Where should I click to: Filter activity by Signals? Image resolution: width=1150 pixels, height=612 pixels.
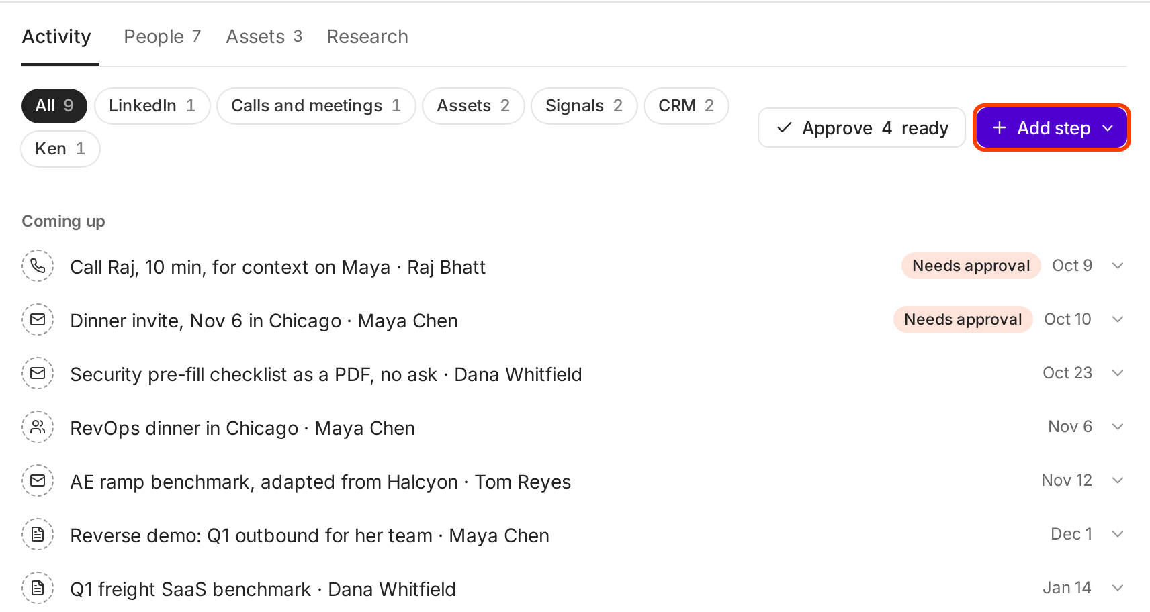click(584, 106)
